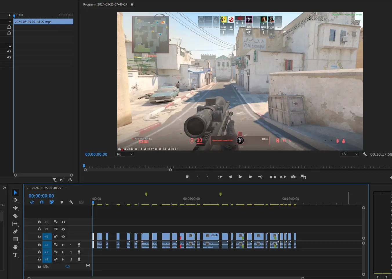Screen dimensions: 392x279
Task: Open the Fit zoom level dropdown
Action: (x=125, y=154)
